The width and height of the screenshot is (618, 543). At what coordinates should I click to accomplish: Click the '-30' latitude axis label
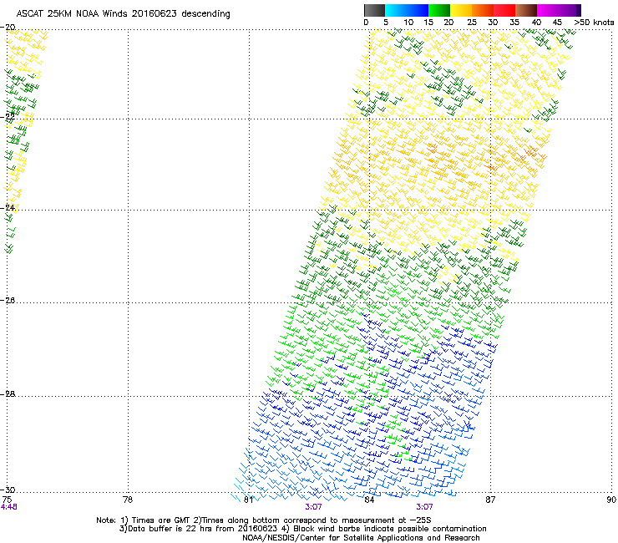coord(8,490)
